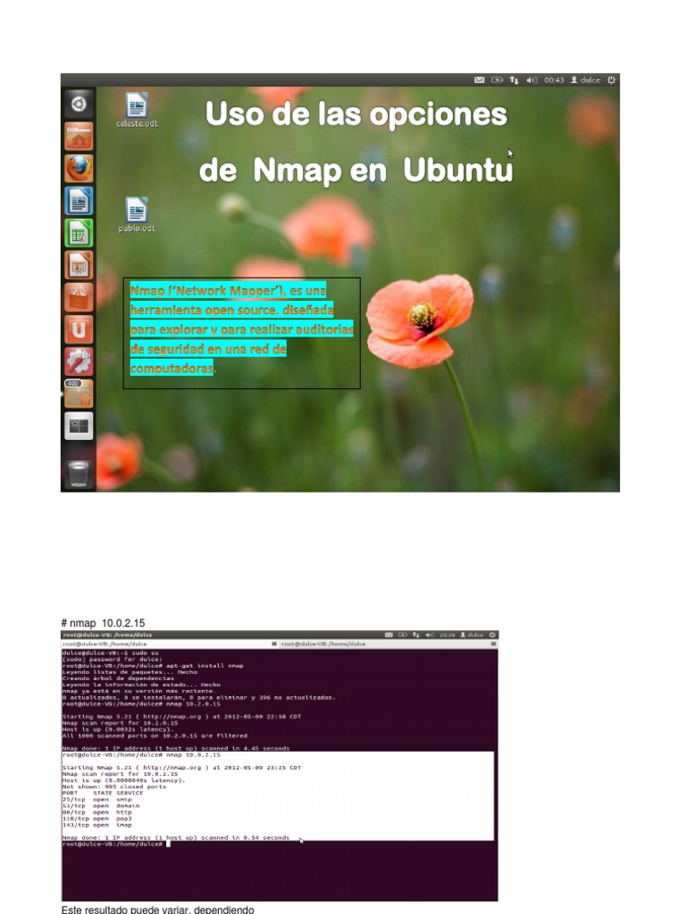Open the dulce user menu in desktop panel
The image size is (686, 914).
[585, 79]
